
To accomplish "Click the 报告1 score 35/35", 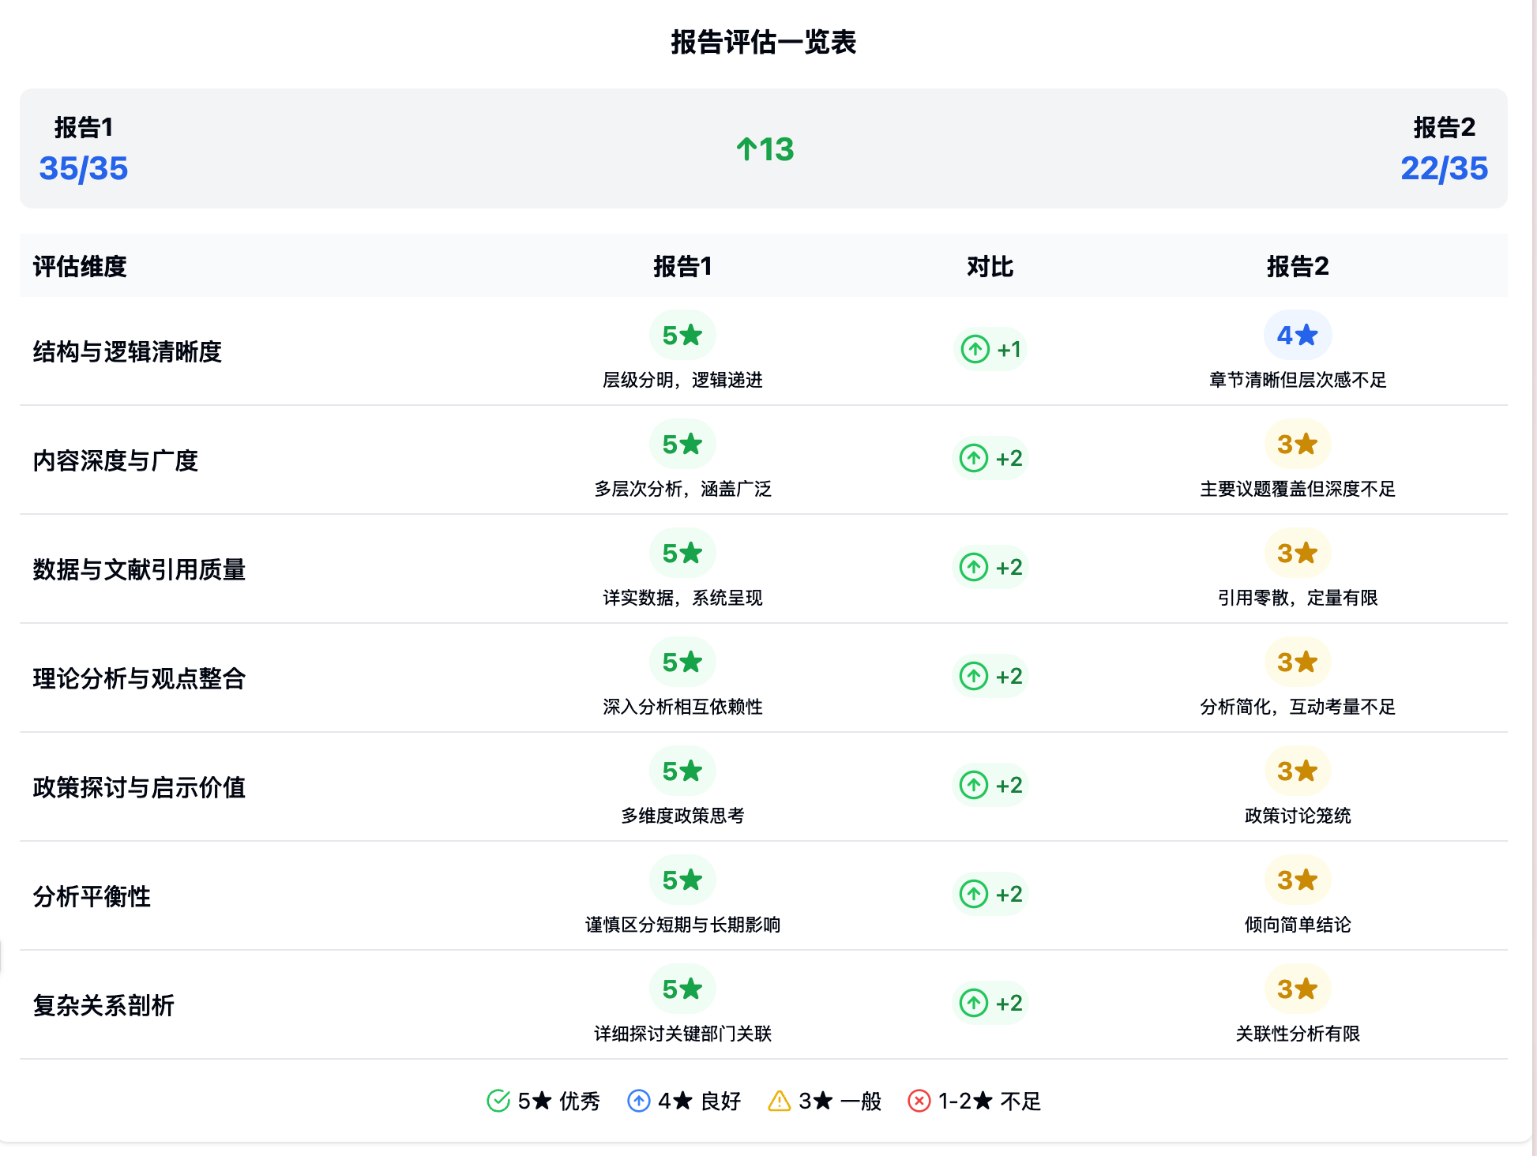I will click(x=84, y=168).
